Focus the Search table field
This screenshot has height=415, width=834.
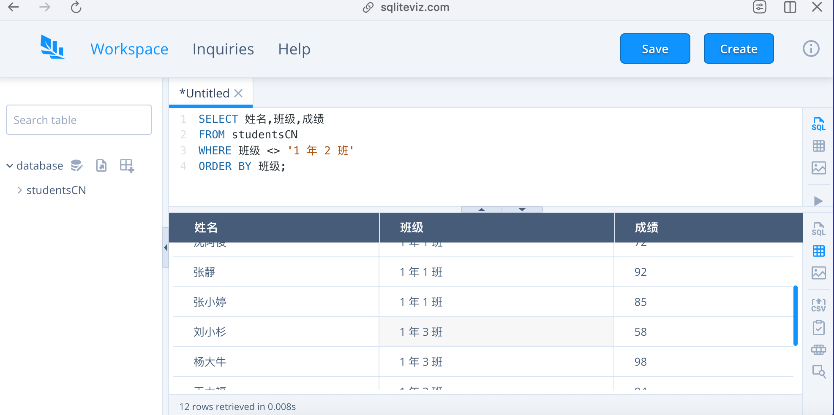coord(79,120)
